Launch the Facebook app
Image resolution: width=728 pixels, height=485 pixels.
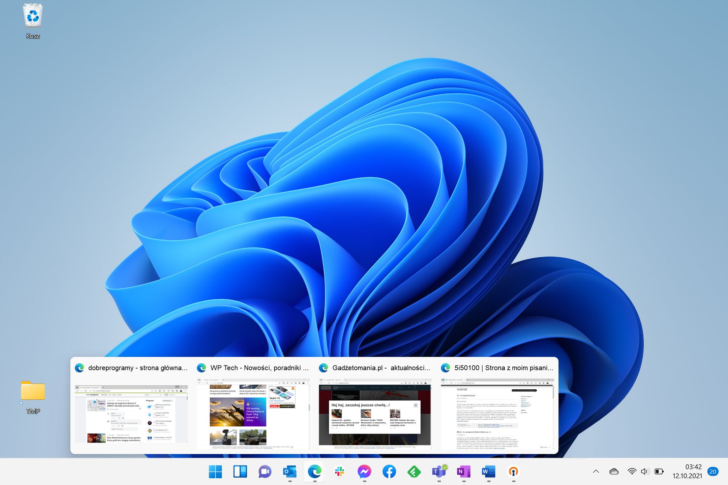tap(390, 472)
